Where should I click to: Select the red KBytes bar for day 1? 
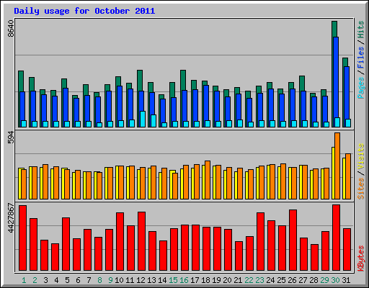23,238
